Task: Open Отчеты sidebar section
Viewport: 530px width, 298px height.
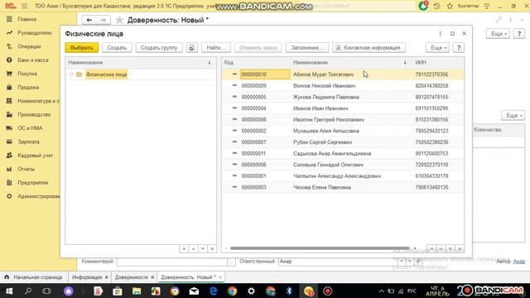Action: (26, 169)
